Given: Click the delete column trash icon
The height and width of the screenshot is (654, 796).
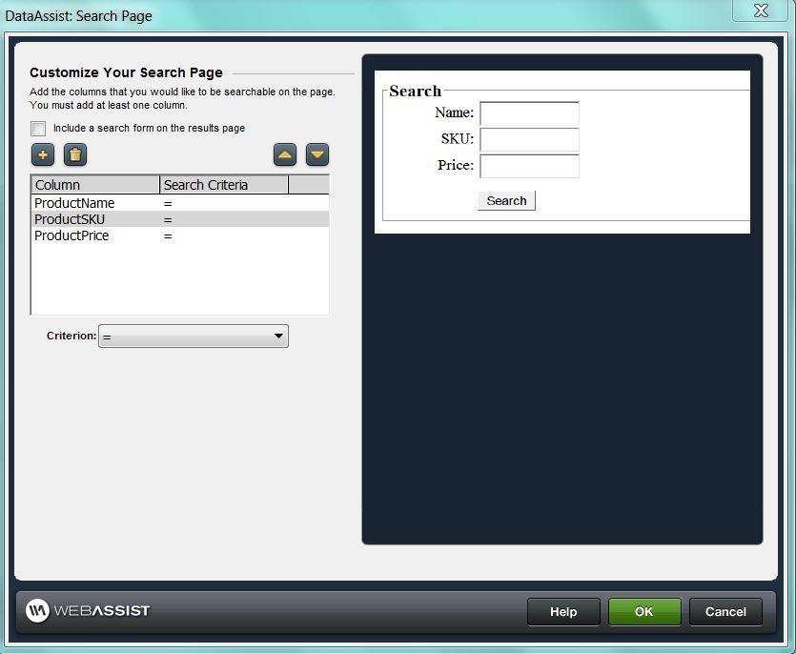Looking at the screenshot, I should coord(75,154).
